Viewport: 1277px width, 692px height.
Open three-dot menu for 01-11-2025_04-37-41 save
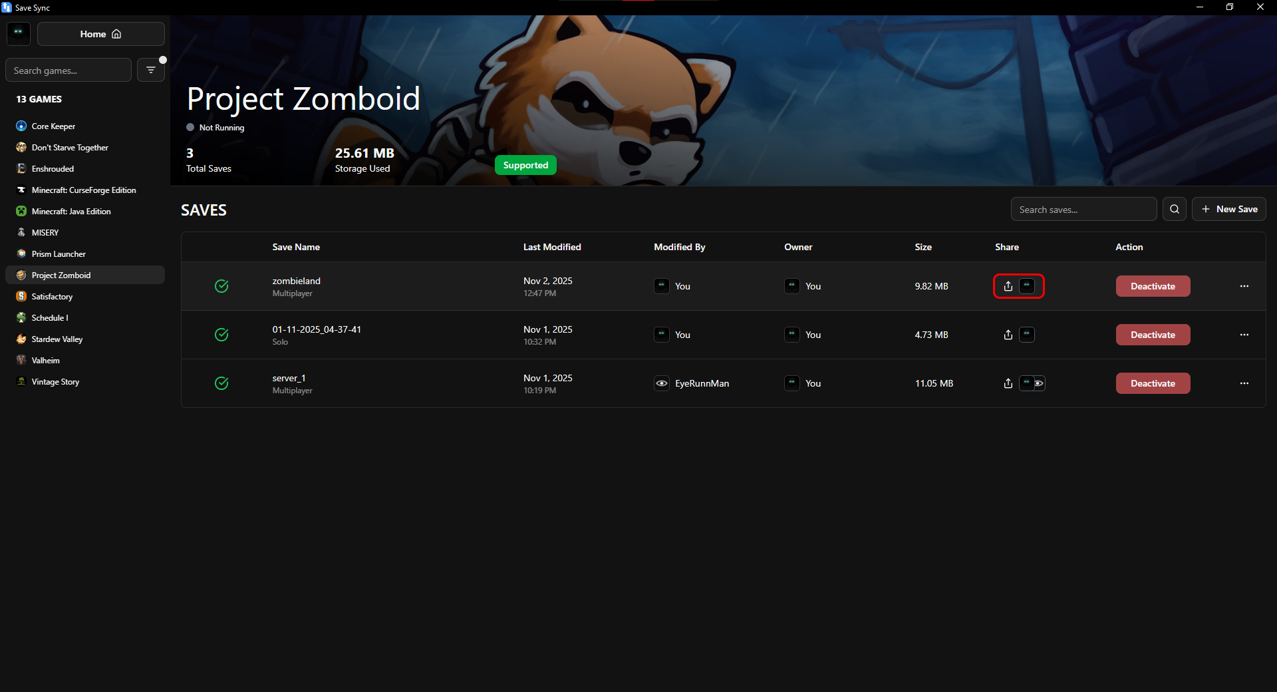click(x=1244, y=335)
